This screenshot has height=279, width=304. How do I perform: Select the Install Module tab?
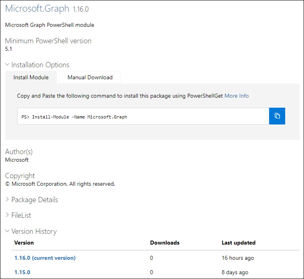click(31, 77)
